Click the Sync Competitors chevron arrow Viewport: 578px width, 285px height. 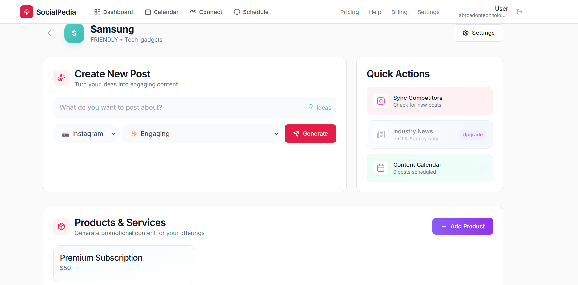tap(483, 101)
